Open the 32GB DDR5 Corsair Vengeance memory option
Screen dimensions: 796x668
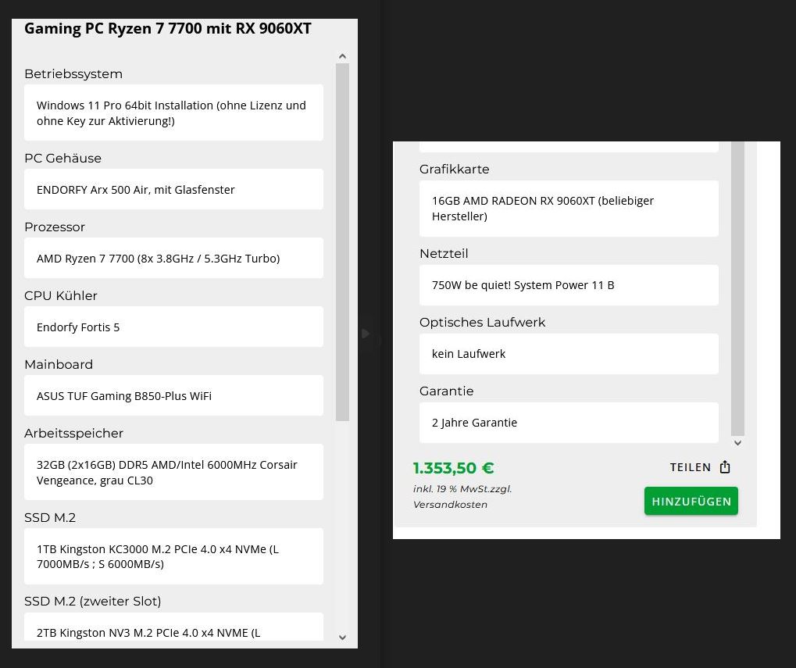click(x=173, y=472)
